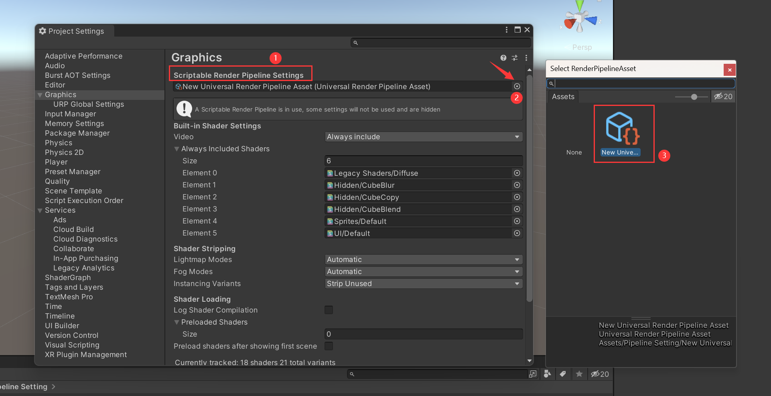Collapse the Always Included Shaders list
The image size is (771, 396).
[x=177, y=149]
